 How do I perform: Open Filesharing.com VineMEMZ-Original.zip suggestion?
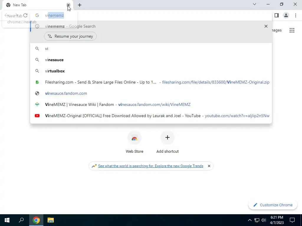tap(151, 82)
